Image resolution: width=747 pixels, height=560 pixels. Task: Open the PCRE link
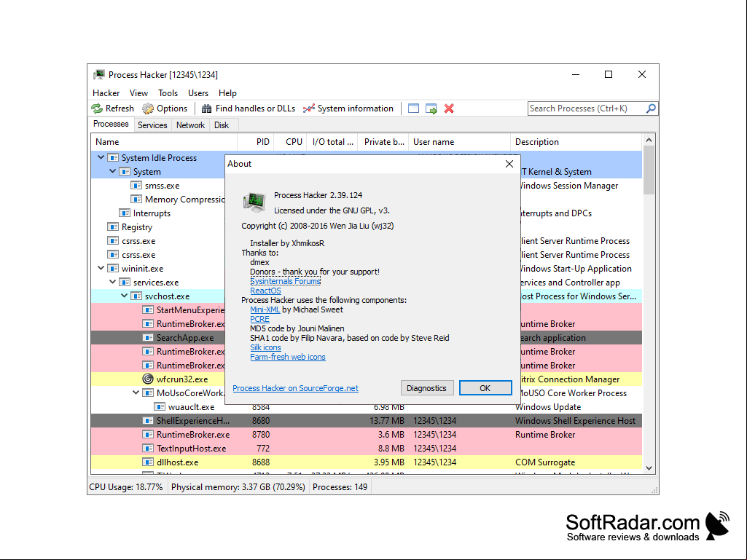(259, 319)
